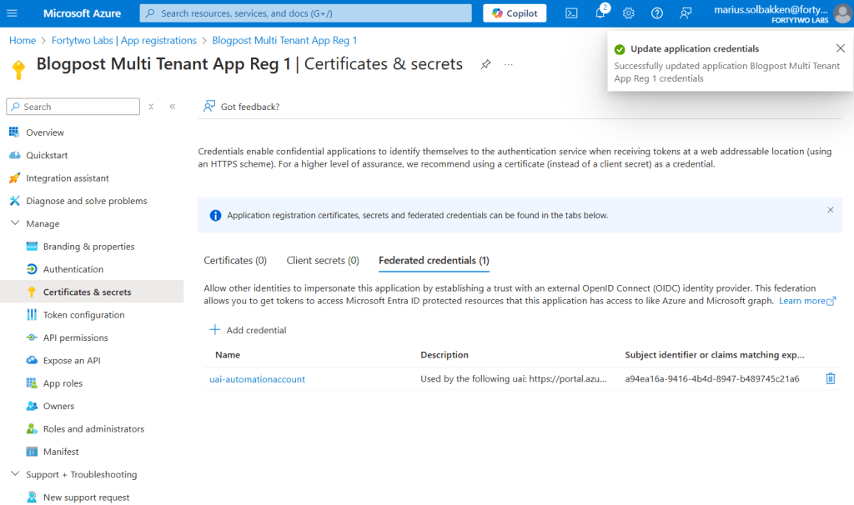This screenshot has width=854, height=505.
Task: Pin the Certificates & secrets page
Action: [x=485, y=64]
